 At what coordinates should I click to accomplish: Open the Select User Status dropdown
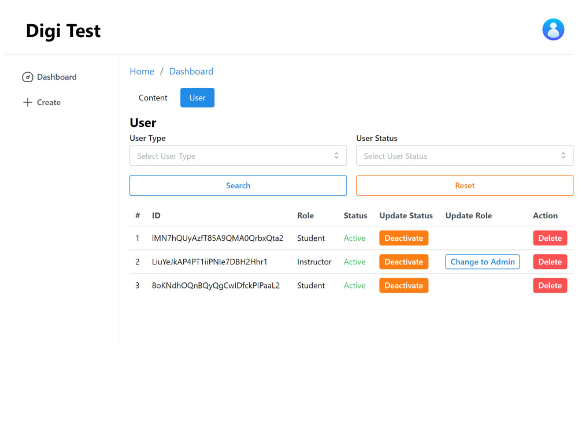pos(465,155)
